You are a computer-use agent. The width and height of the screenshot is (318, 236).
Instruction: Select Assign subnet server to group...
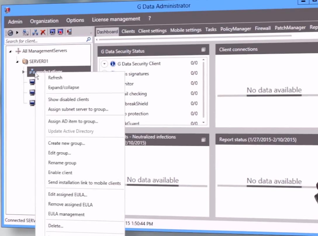[78, 109]
